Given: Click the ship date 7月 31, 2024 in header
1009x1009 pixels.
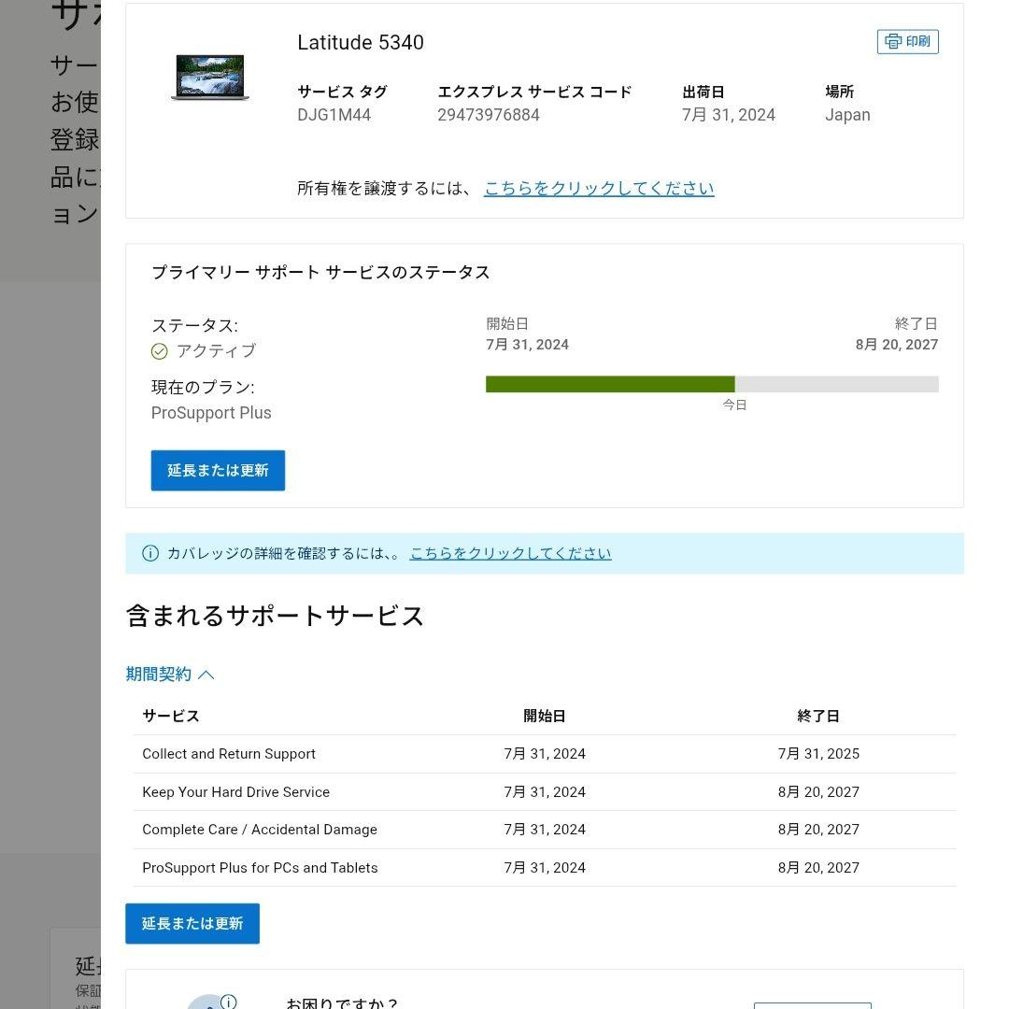Looking at the screenshot, I should (729, 115).
